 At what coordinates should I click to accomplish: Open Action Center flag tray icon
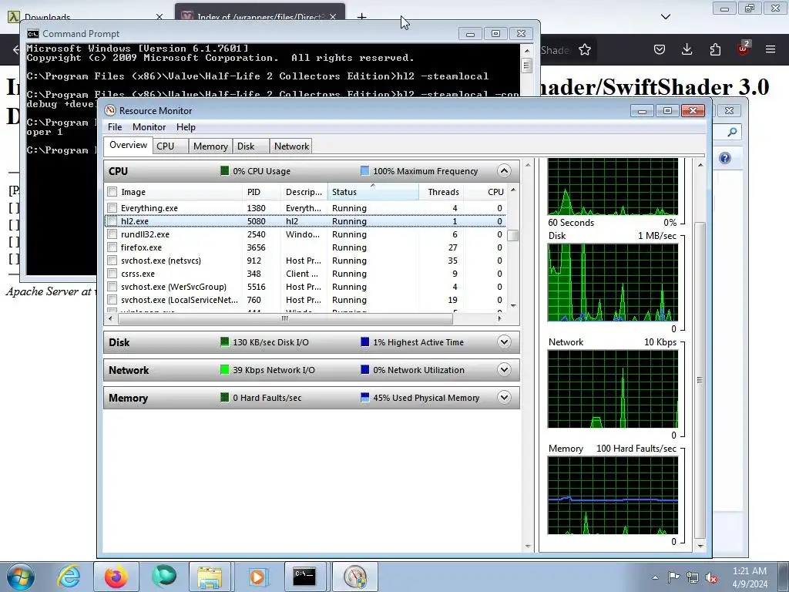[673, 577]
